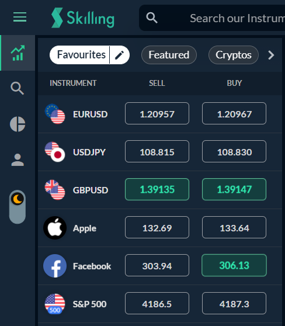Switch to the Featured tab
Image resolution: width=285 pixels, height=326 pixels.
[169, 55]
